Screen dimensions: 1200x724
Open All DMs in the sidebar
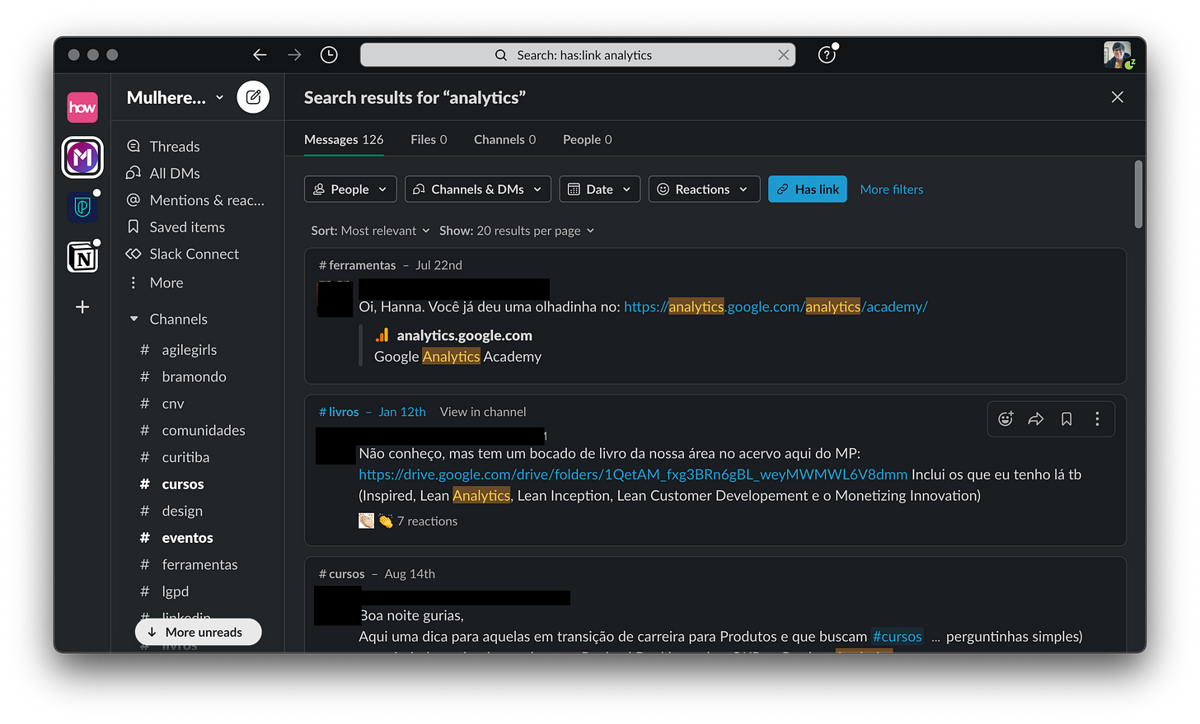[x=174, y=173]
